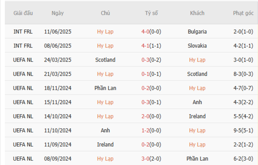Click the date 08/09/2024

(58, 159)
